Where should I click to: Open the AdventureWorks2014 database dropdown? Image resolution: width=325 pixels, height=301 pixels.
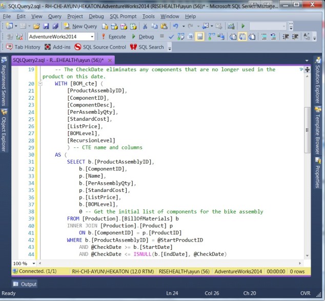pyautogui.click(x=92, y=37)
